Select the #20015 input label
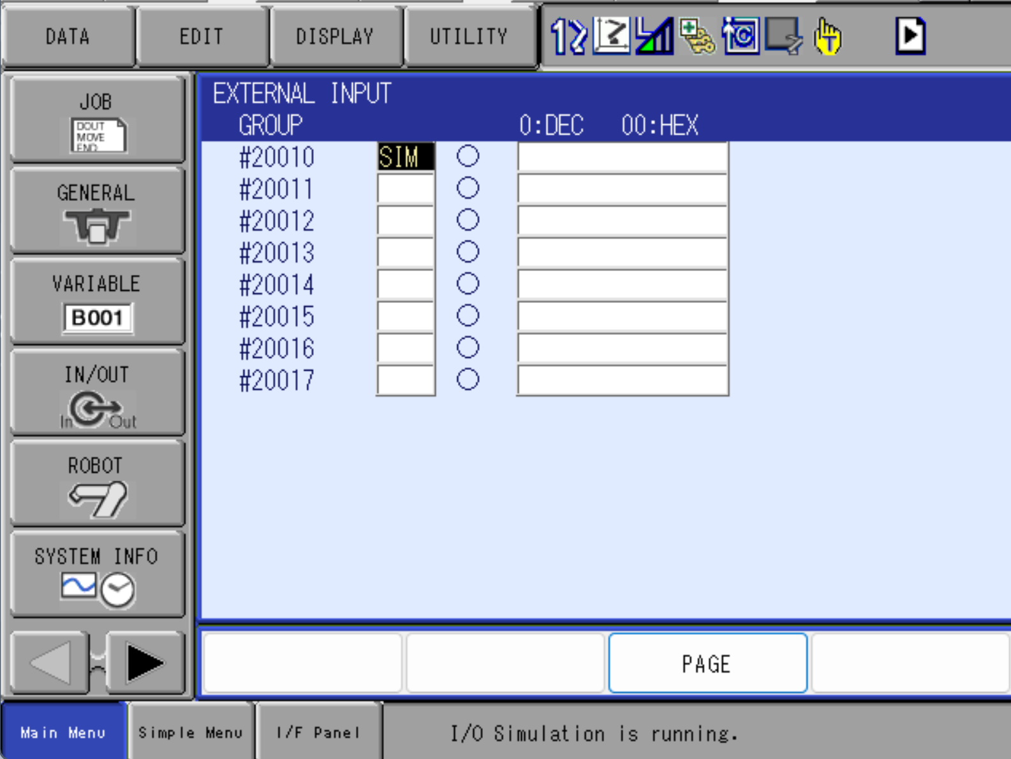 [x=277, y=317]
